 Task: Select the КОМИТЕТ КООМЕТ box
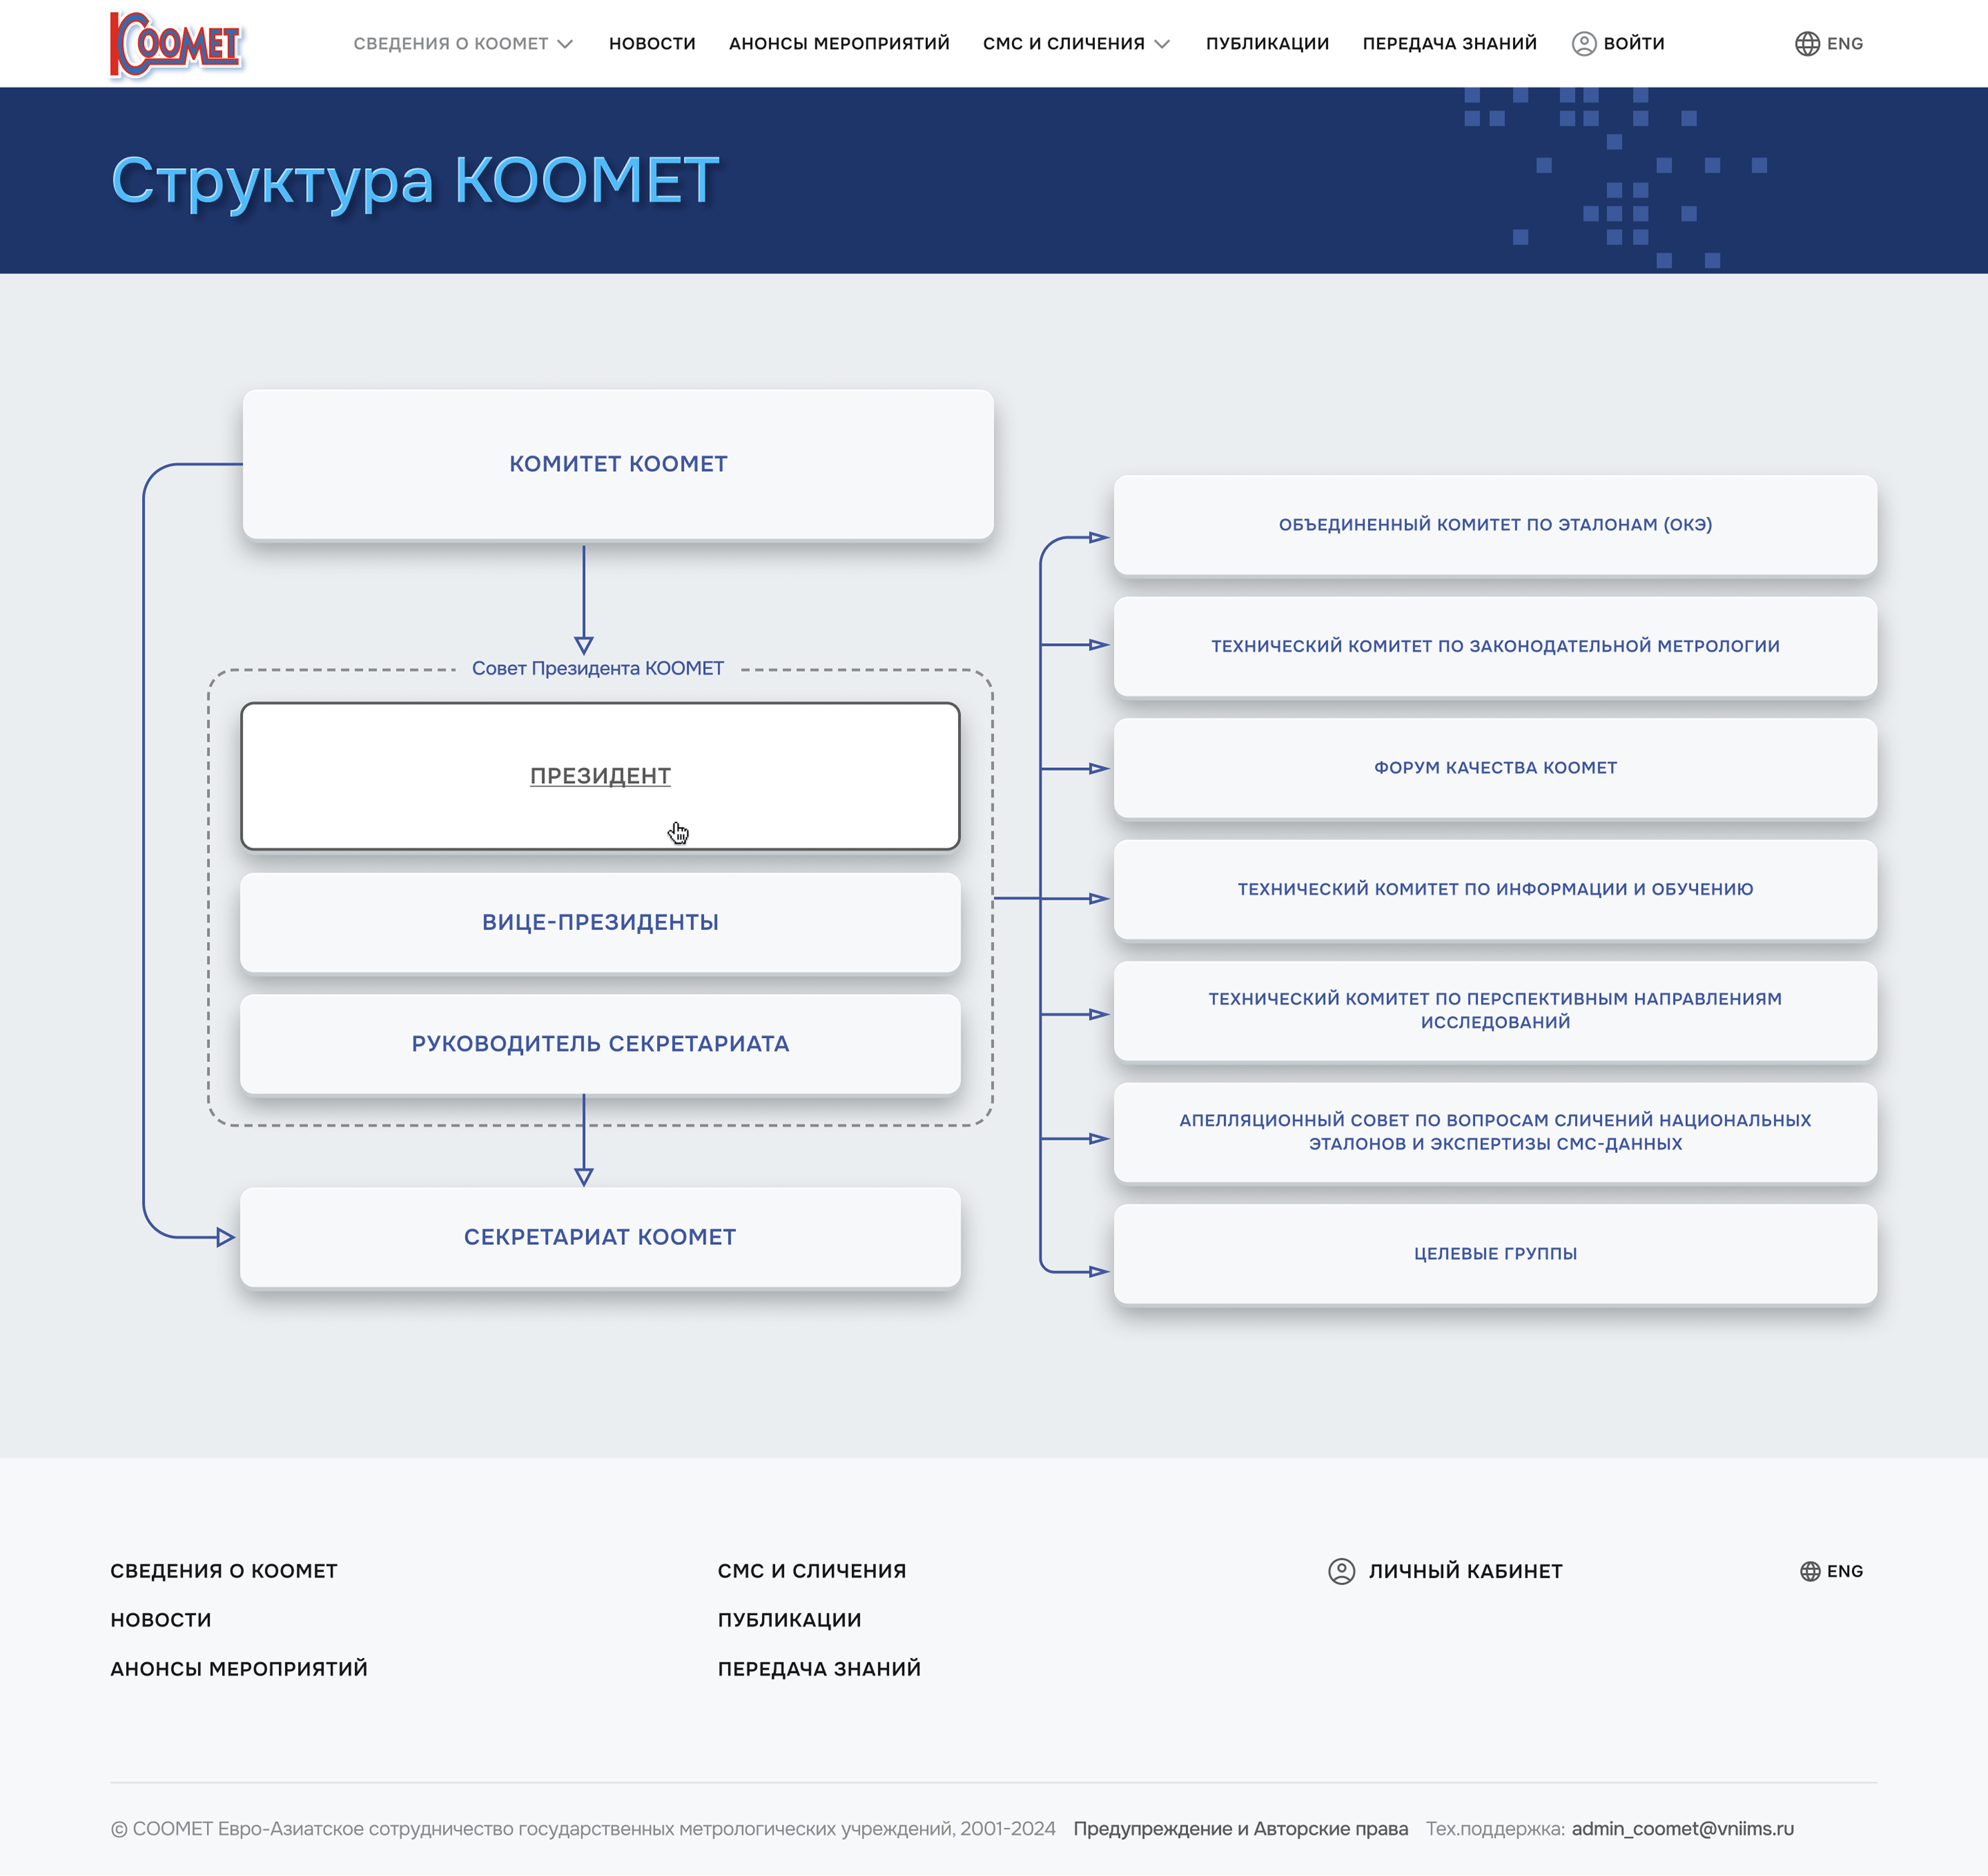click(x=618, y=464)
